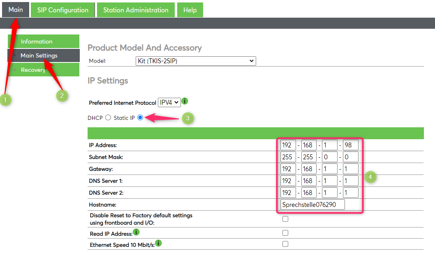Open Station Administration tab

point(136,10)
